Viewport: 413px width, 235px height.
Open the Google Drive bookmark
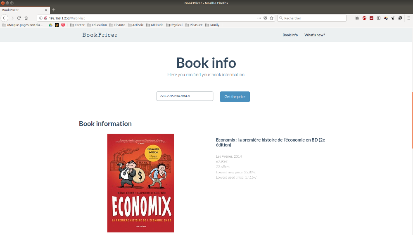coord(50,25)
